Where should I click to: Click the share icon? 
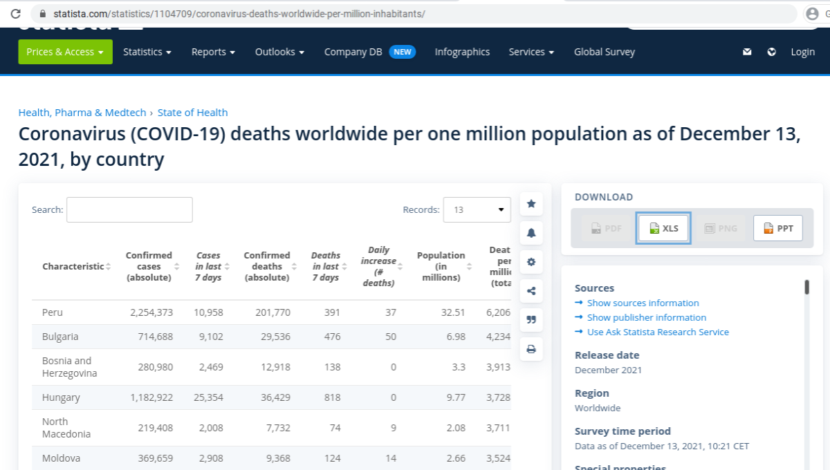click(x=531, y=291)
